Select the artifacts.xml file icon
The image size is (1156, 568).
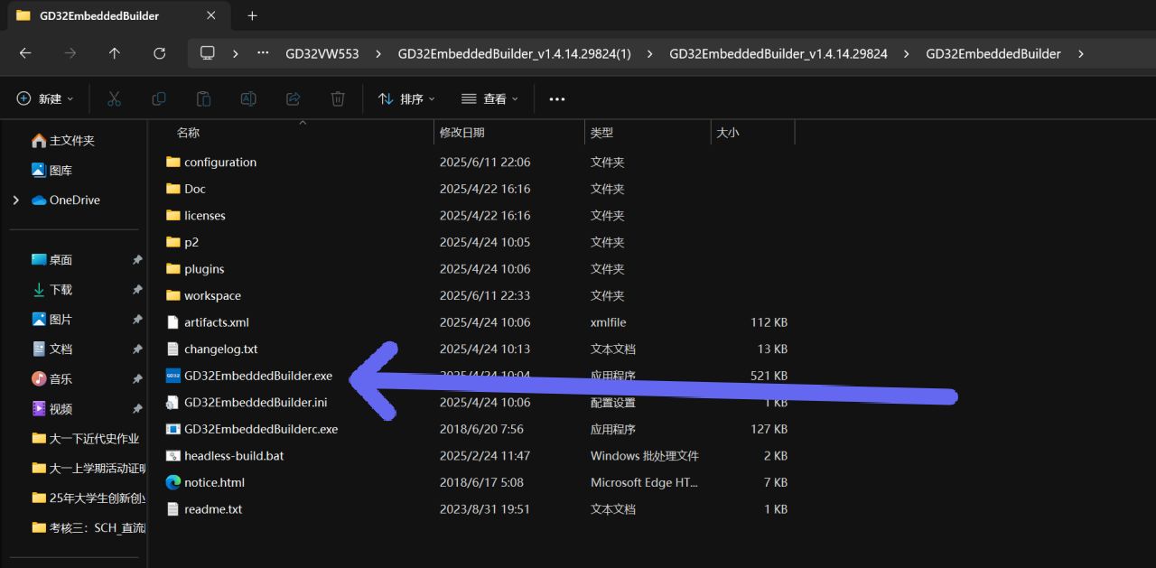tap(173, 322)
